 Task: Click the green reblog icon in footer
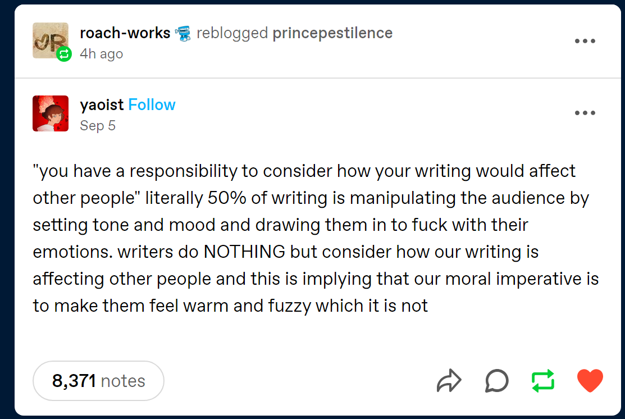tap(543, 381)
